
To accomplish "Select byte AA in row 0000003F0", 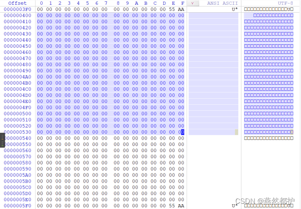I will [x=181, y=10].
